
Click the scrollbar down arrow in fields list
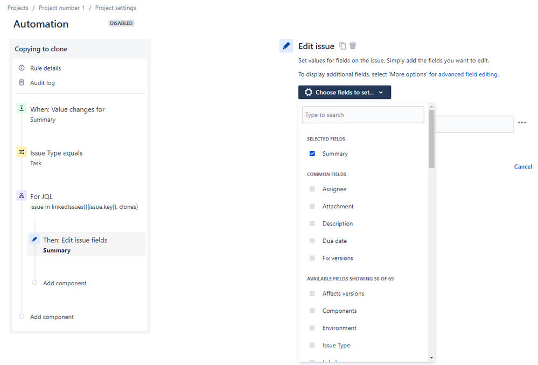pos(431,358)
